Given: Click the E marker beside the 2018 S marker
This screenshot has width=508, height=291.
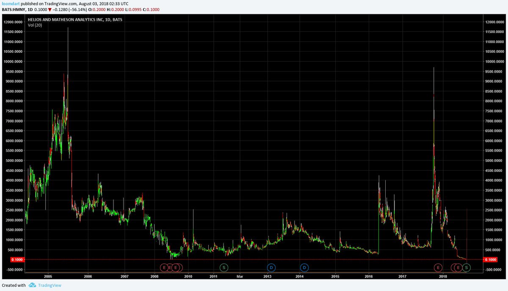Looking at the screenshot, I should pyautogui.click(x=458, y=267).
